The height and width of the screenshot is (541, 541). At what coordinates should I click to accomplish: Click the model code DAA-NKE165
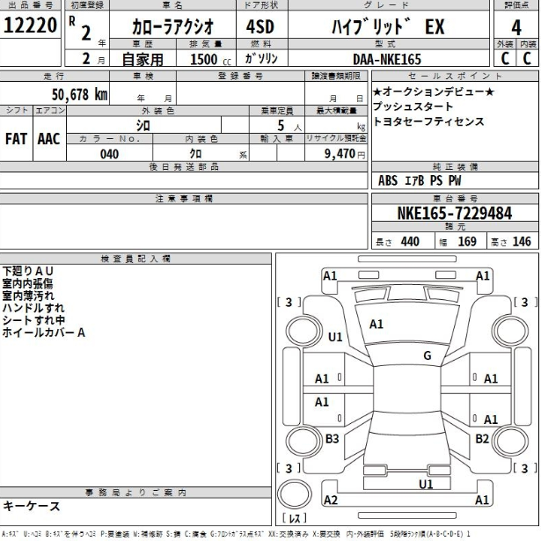(x=391, y=59)
